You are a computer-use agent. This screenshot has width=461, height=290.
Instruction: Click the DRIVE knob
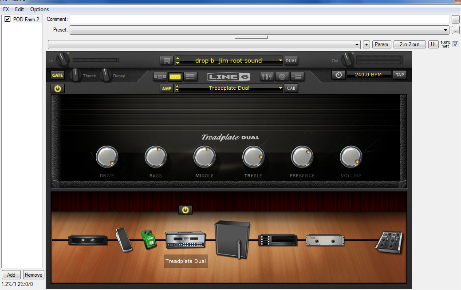coord(107,157)
